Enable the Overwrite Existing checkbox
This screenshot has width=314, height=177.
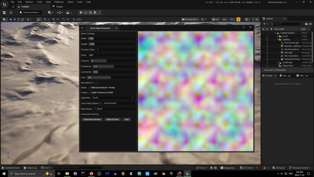point(101,114)
